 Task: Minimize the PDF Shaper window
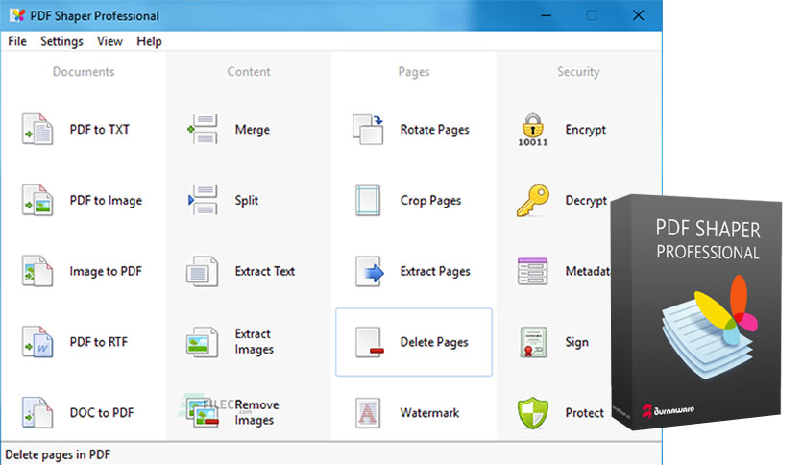[547, 15]
